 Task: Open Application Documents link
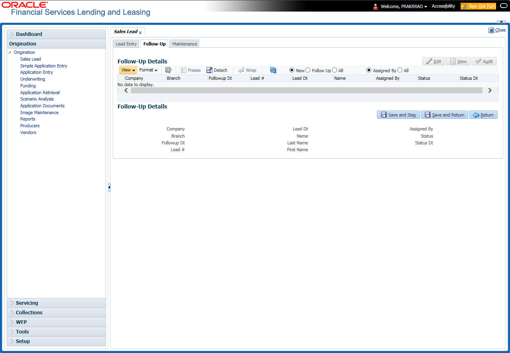[42, 106]
